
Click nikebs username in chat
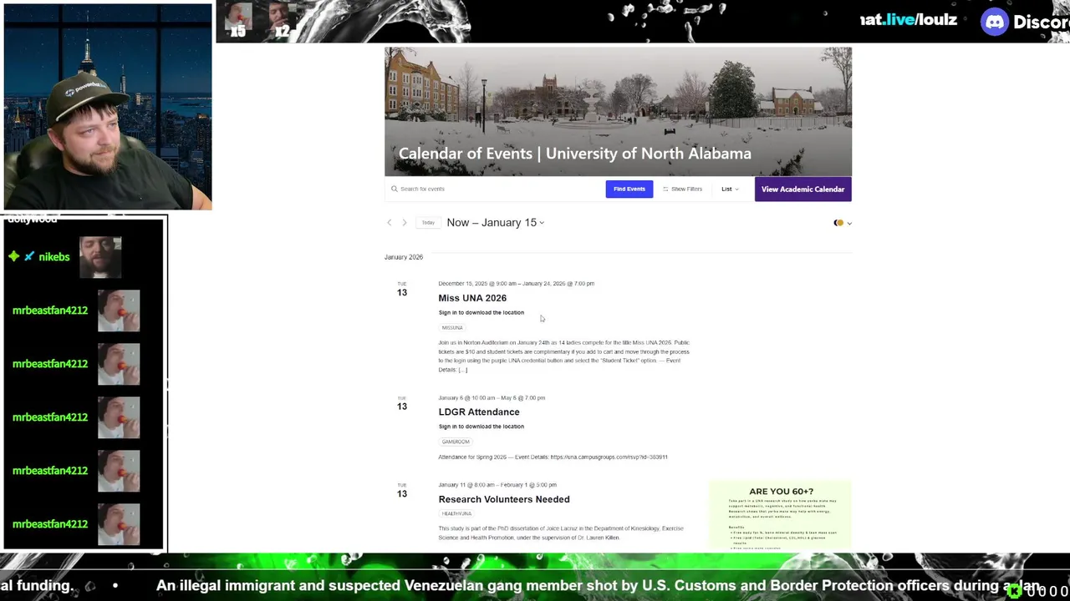54,257
